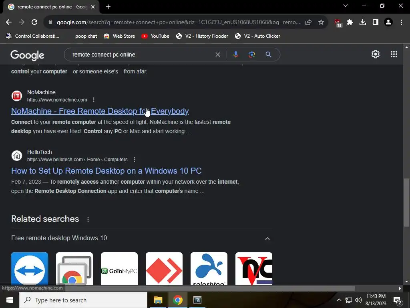Open the Control Collaborati... bookmark
410x308 pixels.
tap(33, 36)
